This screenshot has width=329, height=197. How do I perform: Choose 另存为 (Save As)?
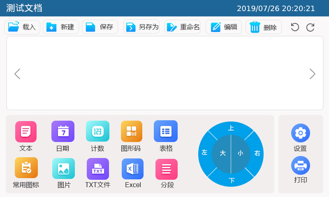[141, 27]
